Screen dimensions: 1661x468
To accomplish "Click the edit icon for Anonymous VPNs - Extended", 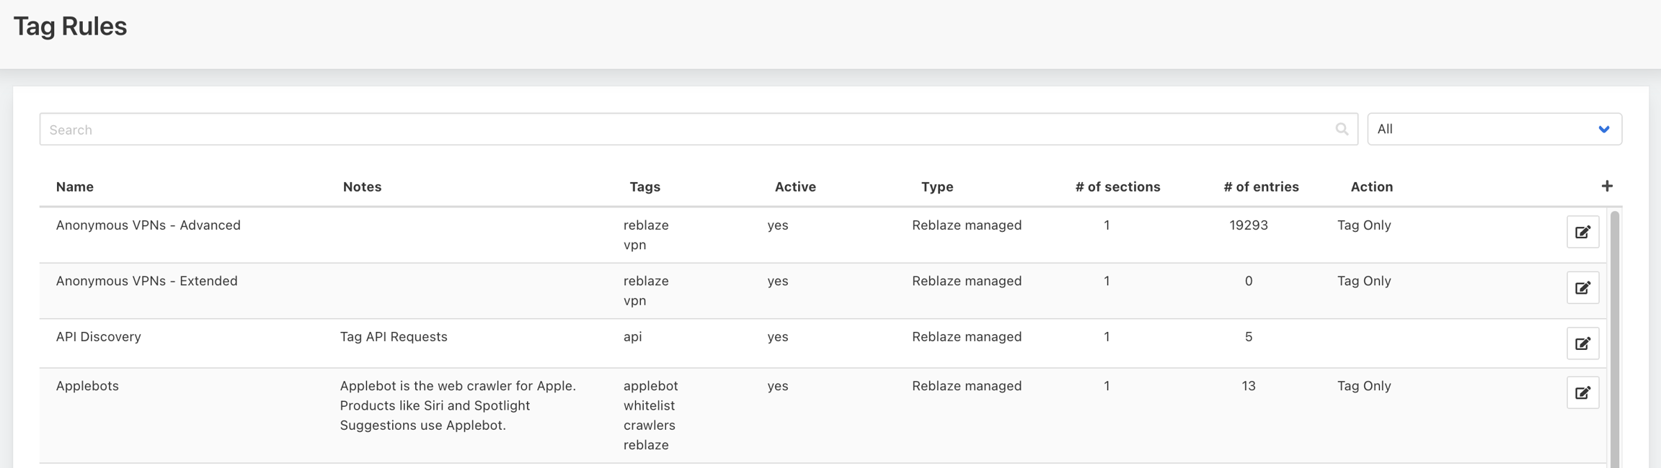I will [1582, 288].
